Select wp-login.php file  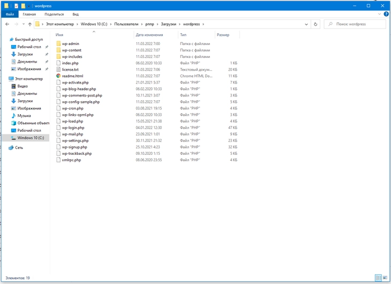73,128
